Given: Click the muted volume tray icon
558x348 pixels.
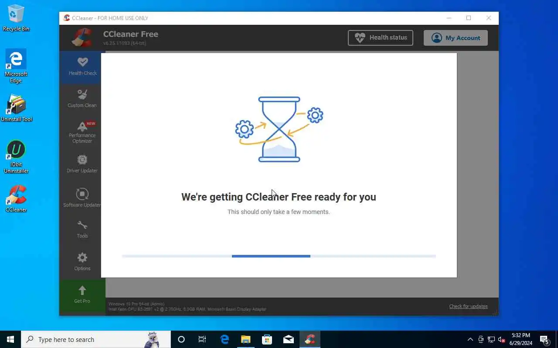Looking at the screenshot, I should click(502, 339).
